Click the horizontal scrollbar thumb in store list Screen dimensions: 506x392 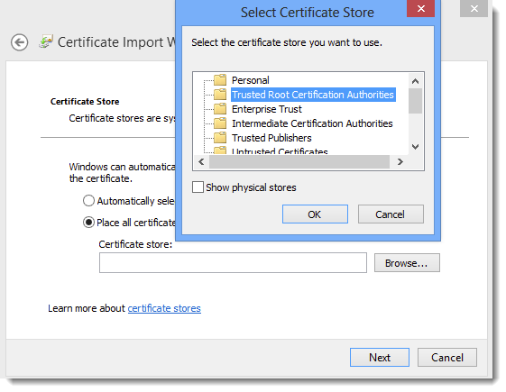[299, 161]
